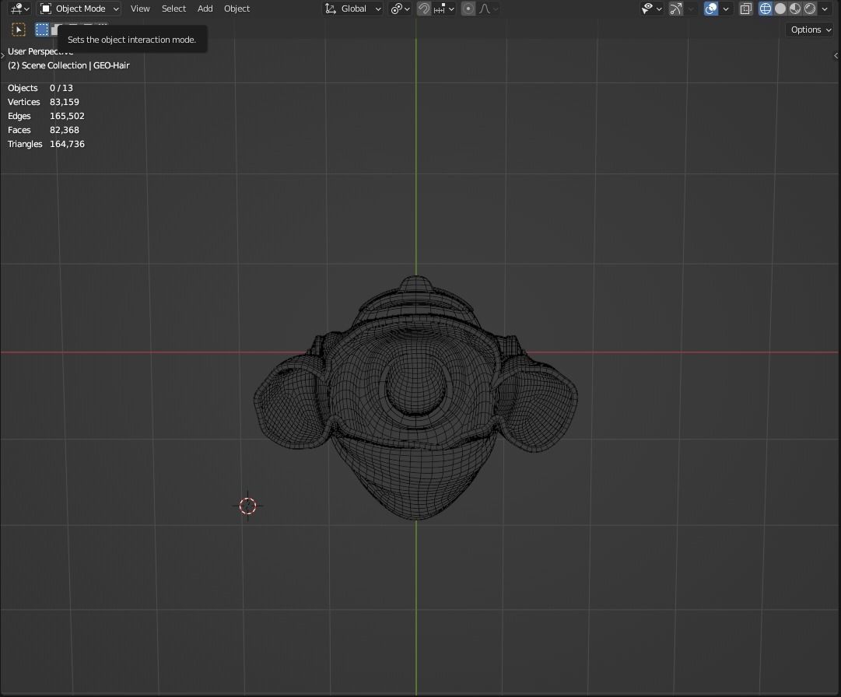Open the proportional editing falloff curve
Screen dimensions: 841x697
pos(488,9)
